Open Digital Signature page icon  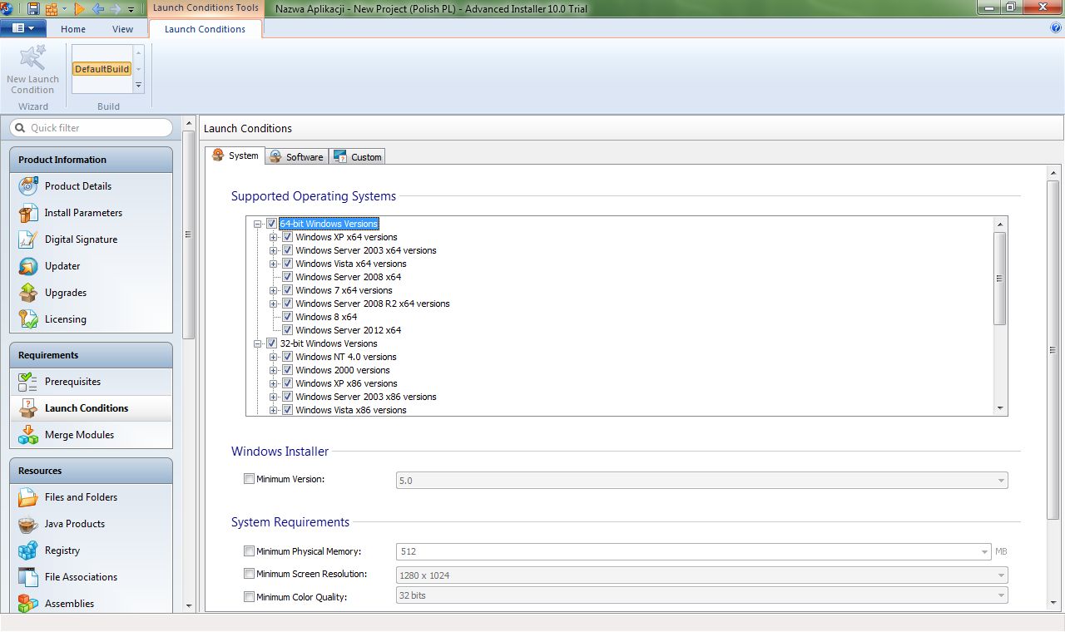(x=28, y=239)
